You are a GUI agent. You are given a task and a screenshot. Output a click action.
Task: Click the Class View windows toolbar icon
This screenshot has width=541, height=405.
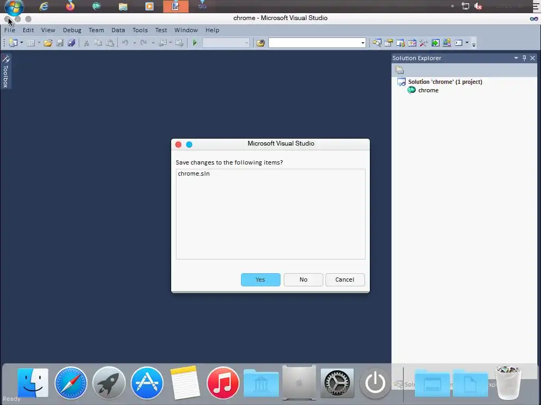point(447,43)
